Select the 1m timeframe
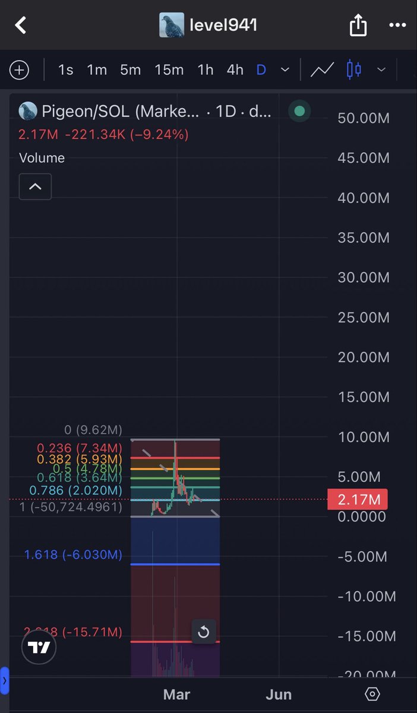This screenshot has width=417, height=713. tap(97, 70)
